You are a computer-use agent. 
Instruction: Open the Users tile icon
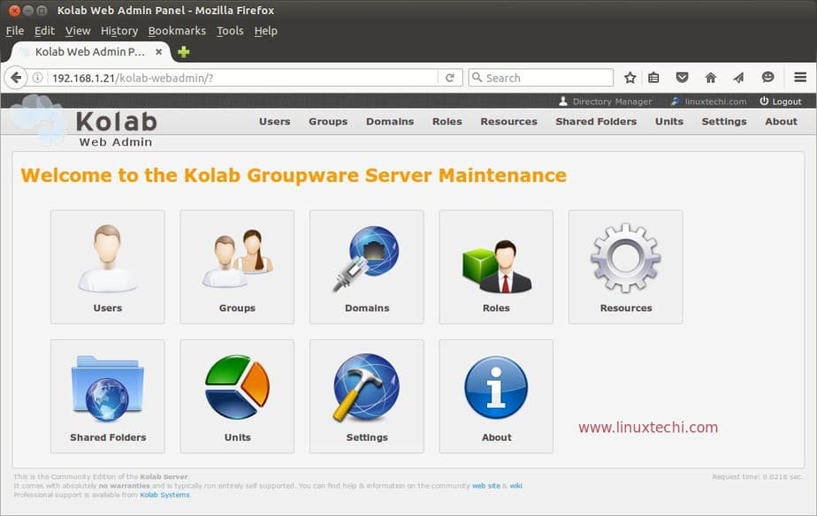point(107,267)
